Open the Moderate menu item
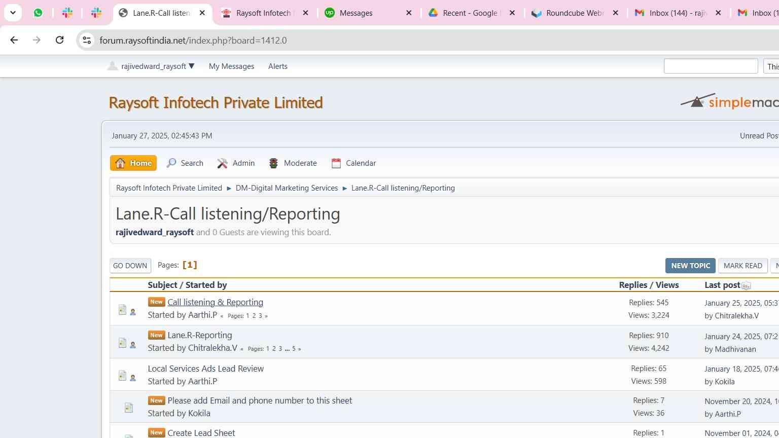The image size is (779, 438). [293, 163]
